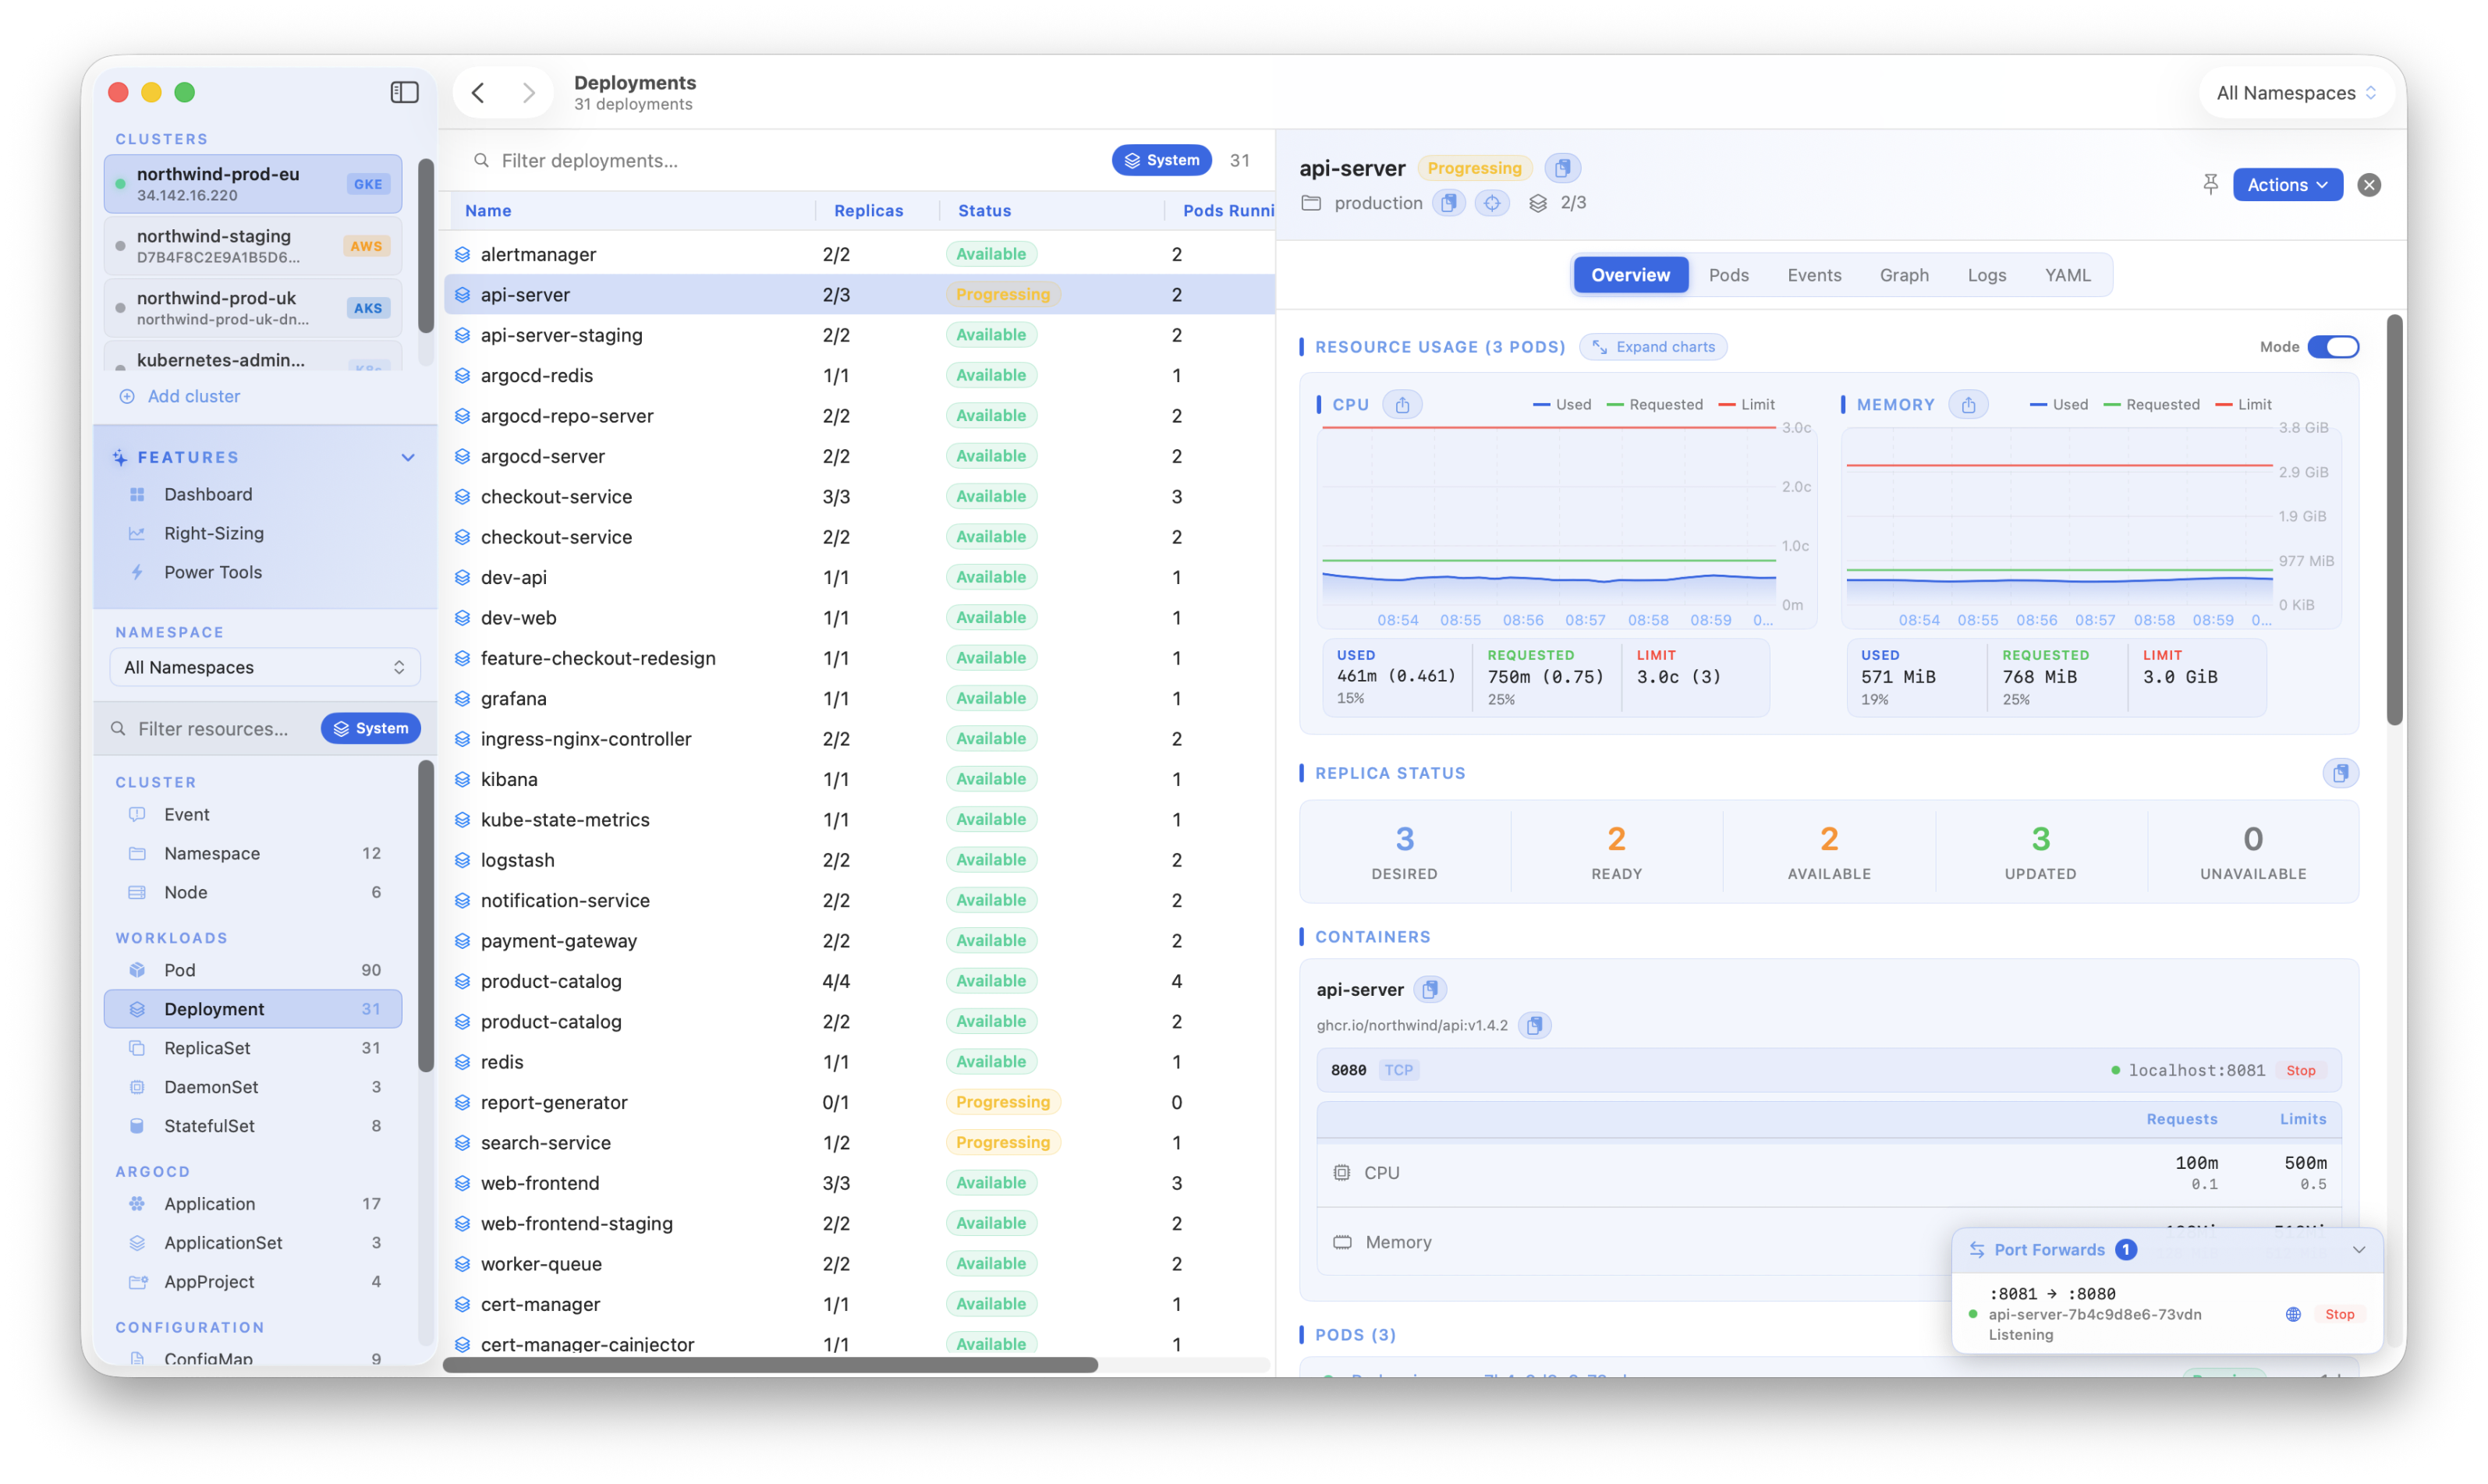Open the Actions dropdown menu
This screenshot has height=1484, width=2488.
pos(2287,184)
